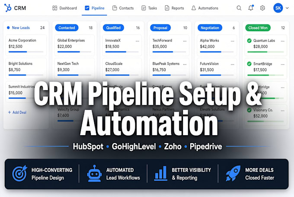Open the Dashboard tab

(x=65, y=8)
